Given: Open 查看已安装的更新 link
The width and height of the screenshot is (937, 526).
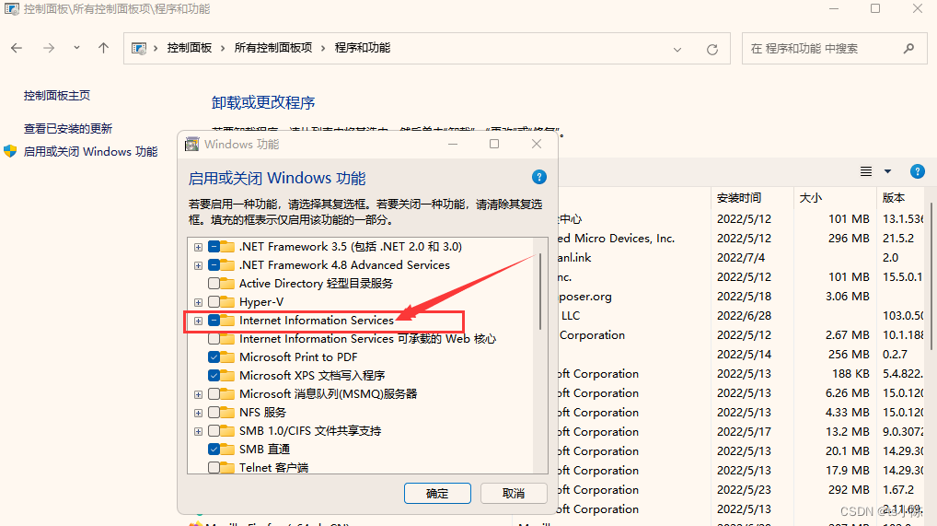Looking at the screenshot, I should coord(68,129).
